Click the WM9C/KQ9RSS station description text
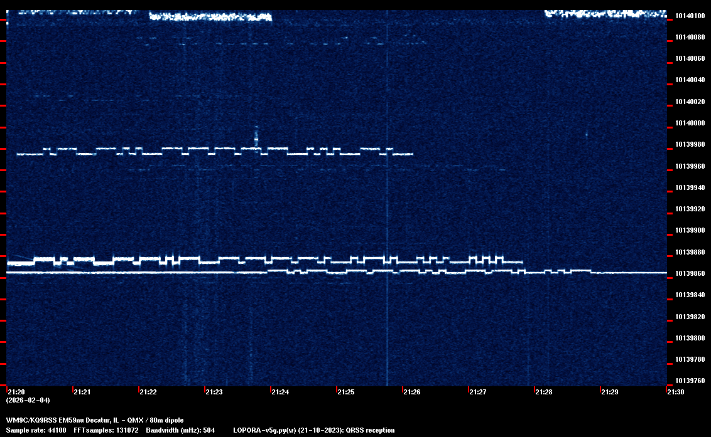This screenshot has width=711, height=437. (95, 419)
